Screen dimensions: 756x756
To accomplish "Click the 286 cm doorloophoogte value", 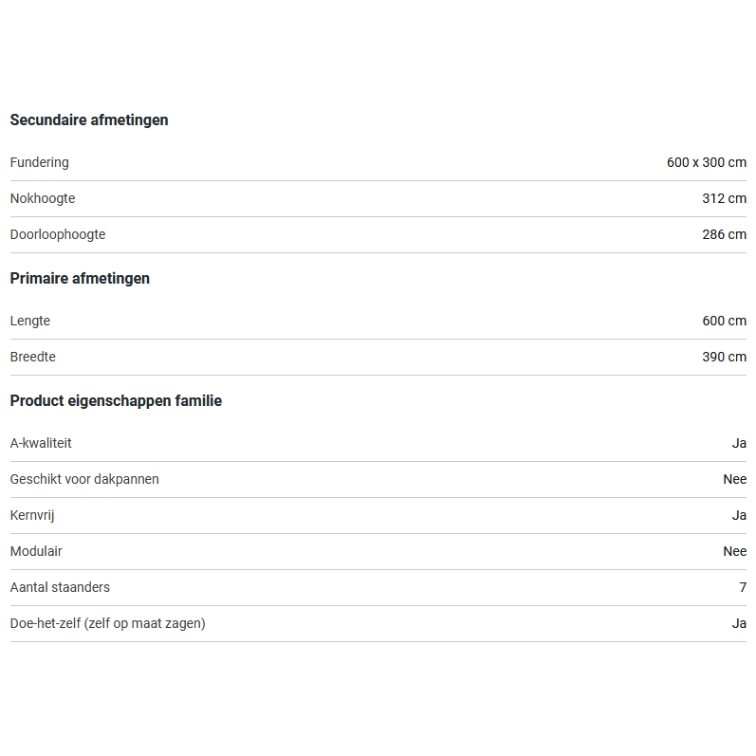I will click(724, 234).
